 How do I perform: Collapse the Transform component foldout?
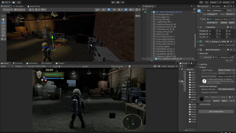[198, 27]
